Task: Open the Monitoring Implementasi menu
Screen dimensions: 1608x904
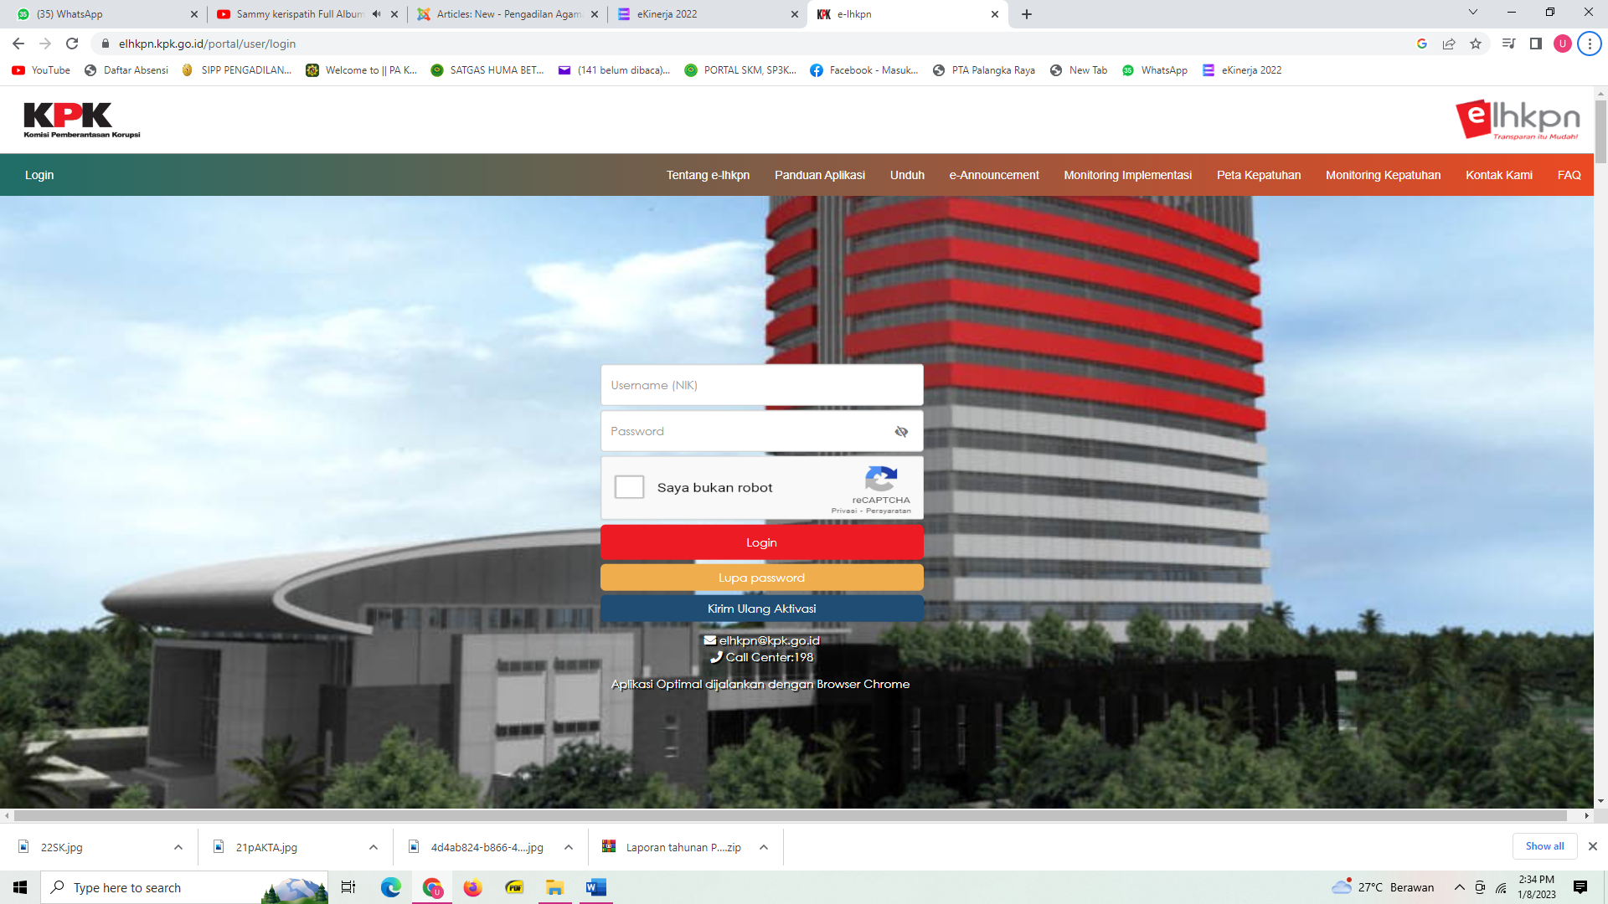Action: (x=1127, y=175)
